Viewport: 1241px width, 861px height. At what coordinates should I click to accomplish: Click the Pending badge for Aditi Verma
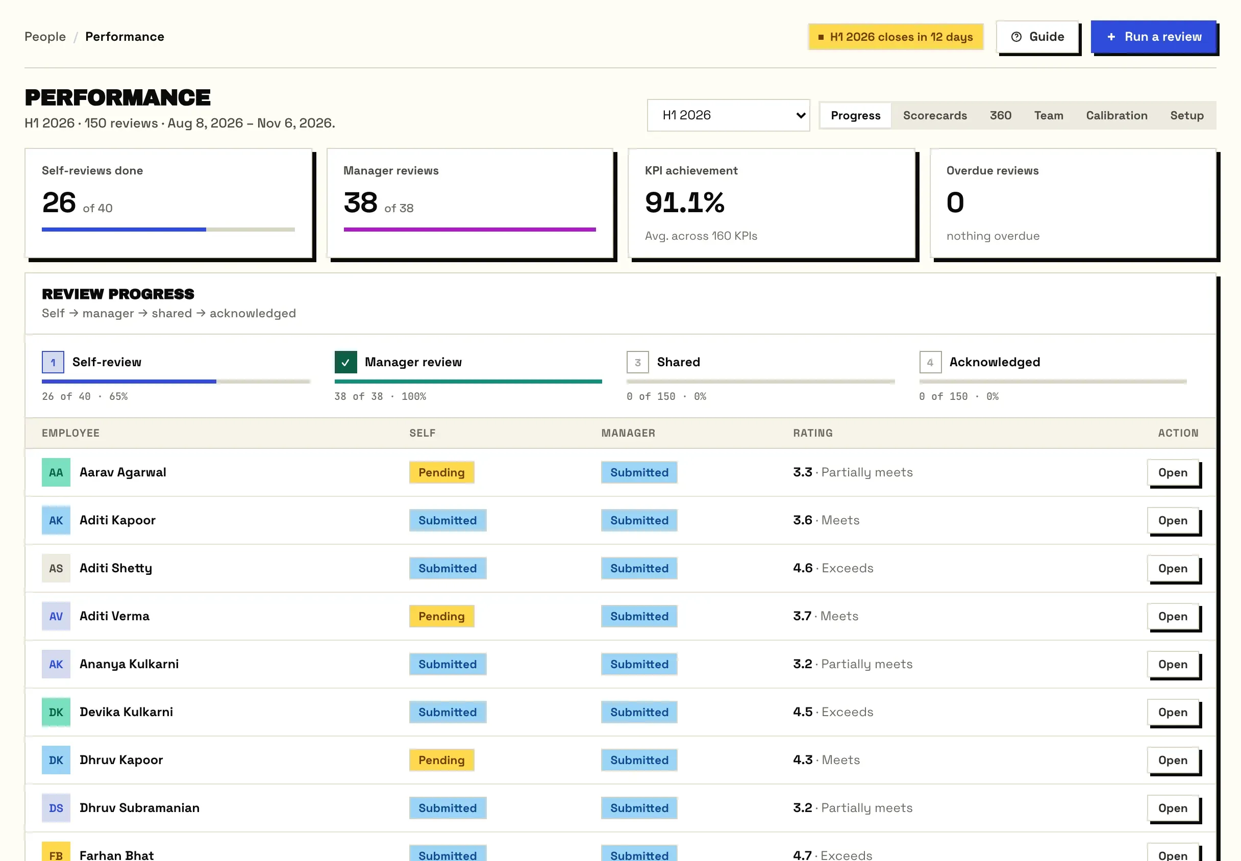(441, 617)
